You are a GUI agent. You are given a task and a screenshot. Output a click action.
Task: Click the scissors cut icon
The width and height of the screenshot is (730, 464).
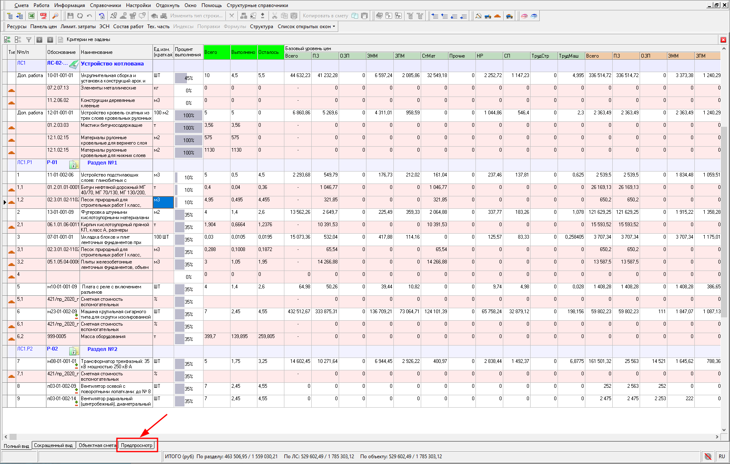tap(274, 16)
